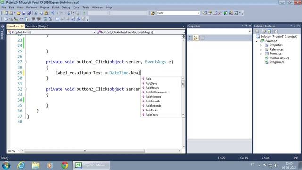Click the Save All icon
The width and height of the screenshot is (302, 170).
(x=29, y=13)
